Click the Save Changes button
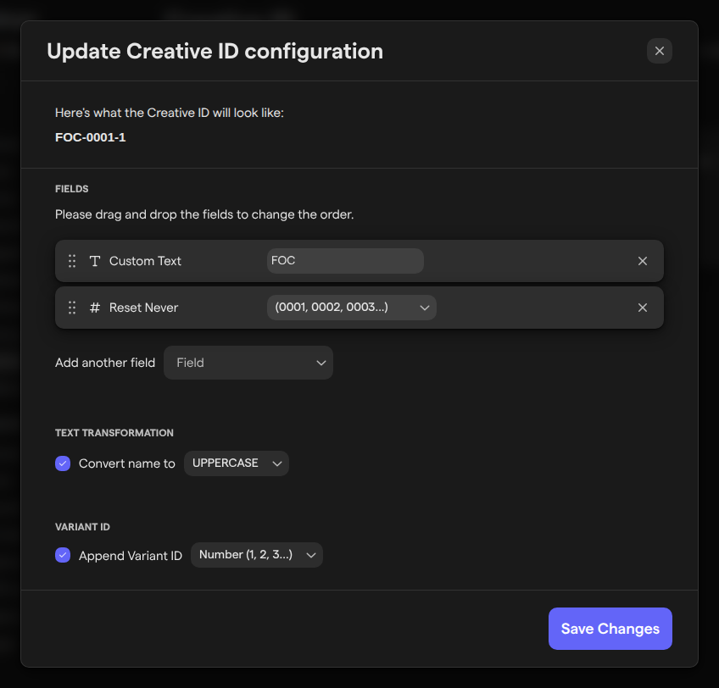Image resolution: width=719 pixels, height=688 pixels. pos(610,629)
